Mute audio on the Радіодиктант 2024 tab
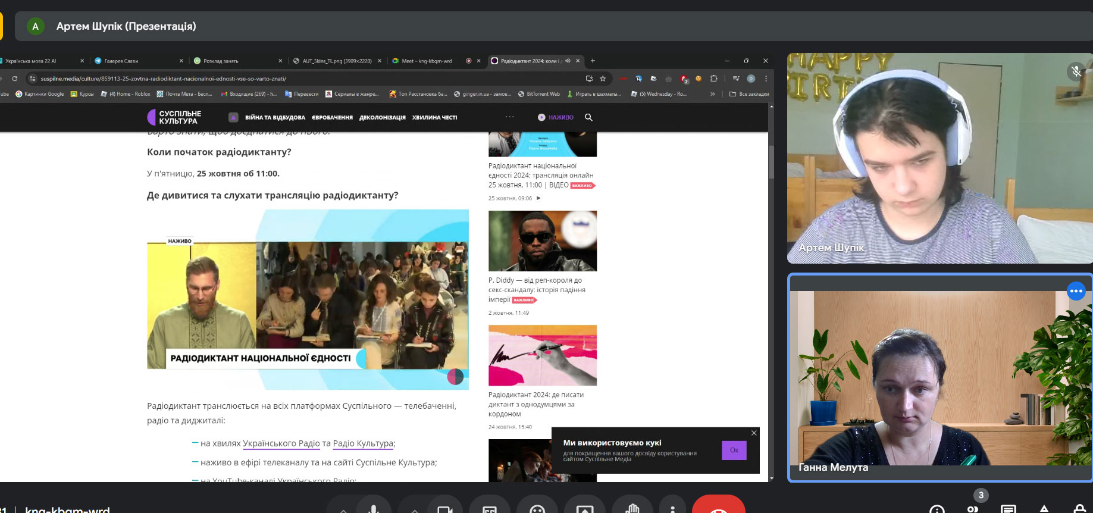Screen dimensions: 1093x513 coord(568,61)
